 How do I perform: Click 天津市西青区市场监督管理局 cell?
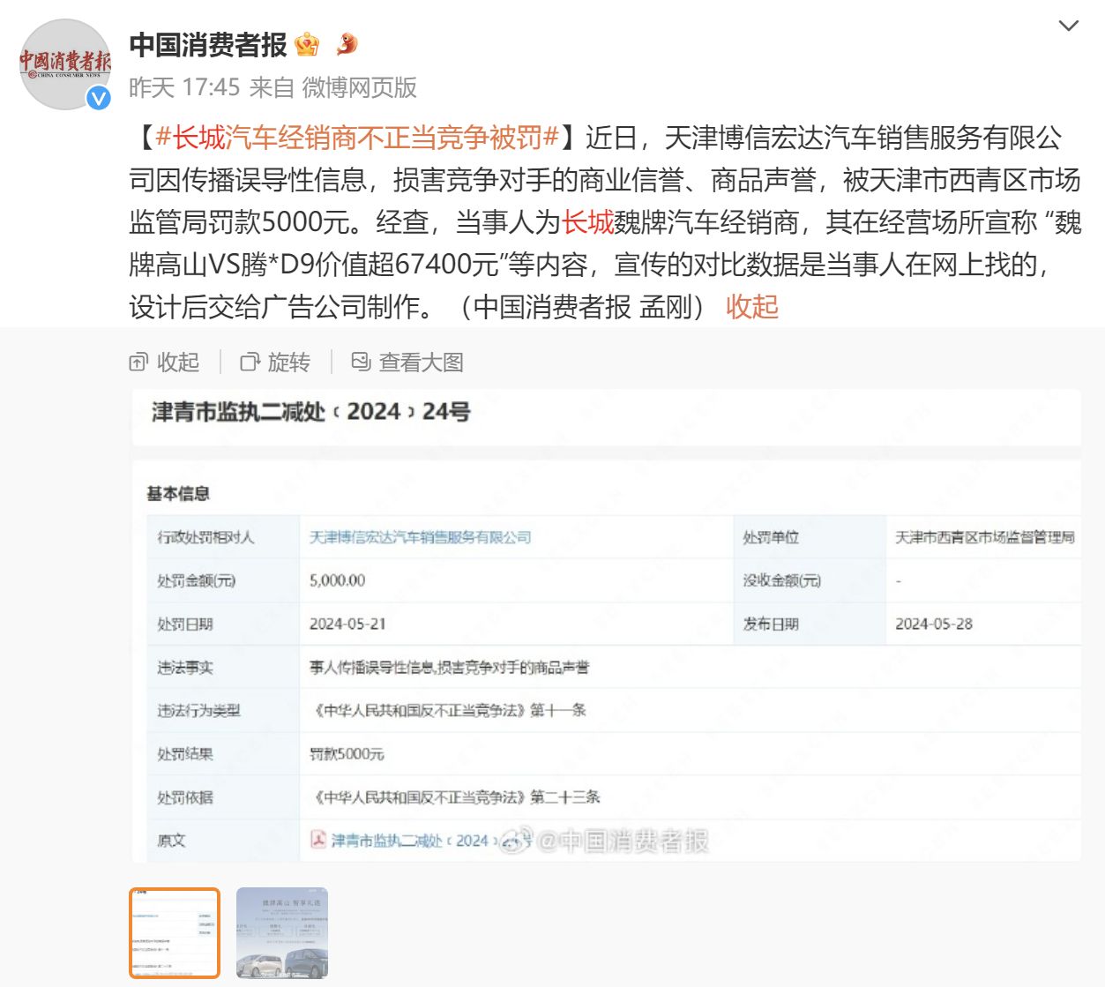tap(985, 537)
